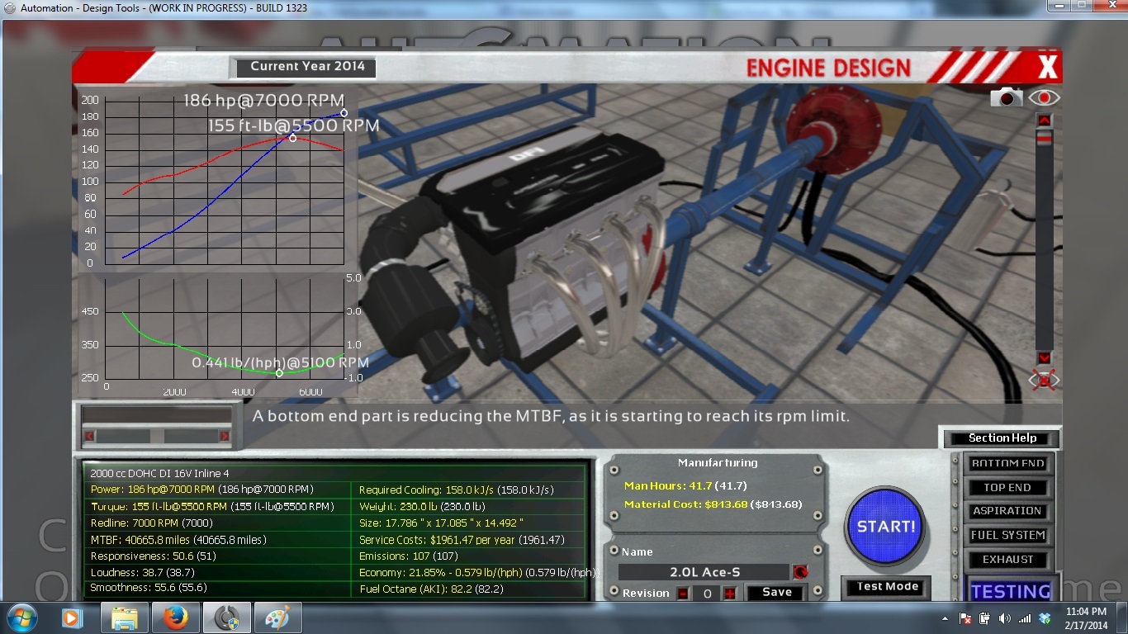Toggle the Test Mode button
Viewport: 1128px width, 634px height.
coord(888,587)
